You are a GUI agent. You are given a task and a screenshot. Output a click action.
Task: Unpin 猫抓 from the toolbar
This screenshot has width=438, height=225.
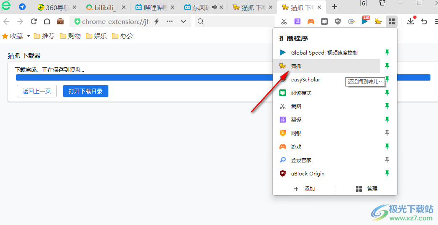click(x=387, y=66)
